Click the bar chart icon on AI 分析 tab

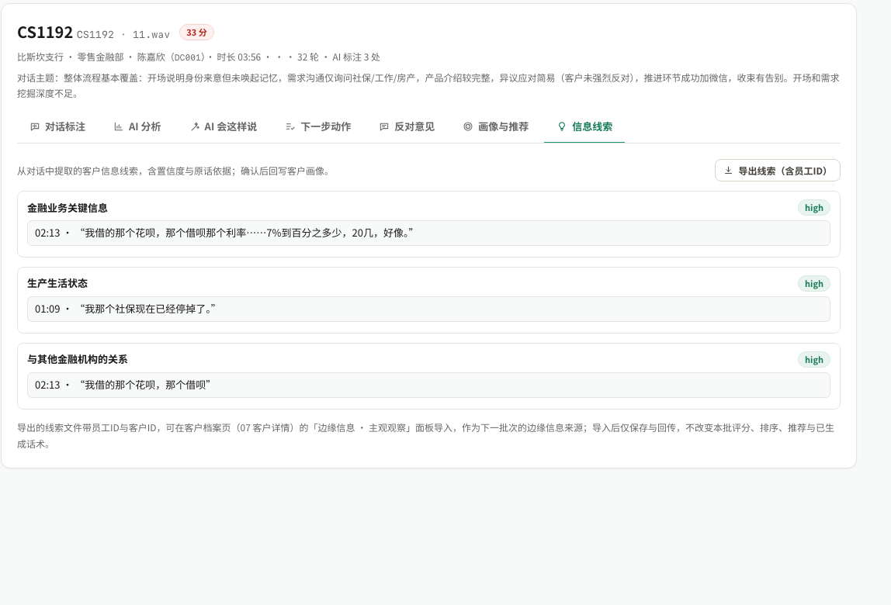[x=118, y=126]
